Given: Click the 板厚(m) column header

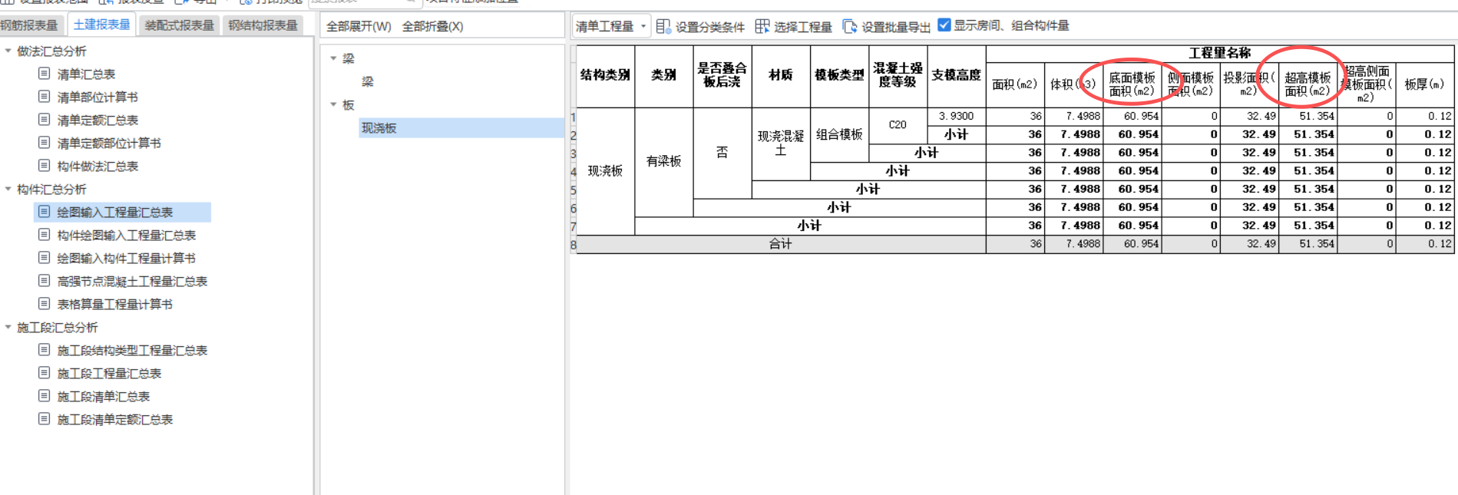Looking at the screenshot, I should point(1425,84).
